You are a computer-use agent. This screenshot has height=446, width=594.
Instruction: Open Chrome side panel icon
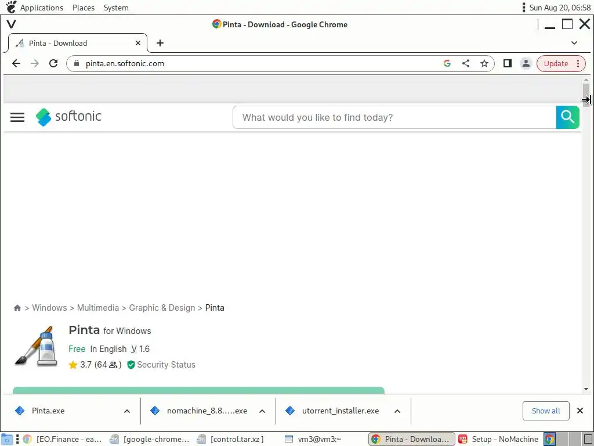point(507,63)
